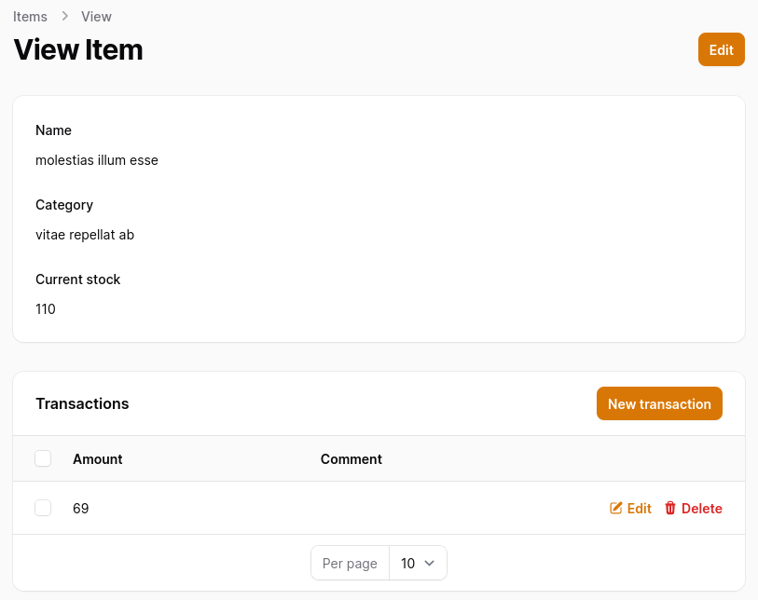Click the orange Edit text in transaction row
Viewport: 758px width, 600px height.
(x=640, y=509)
